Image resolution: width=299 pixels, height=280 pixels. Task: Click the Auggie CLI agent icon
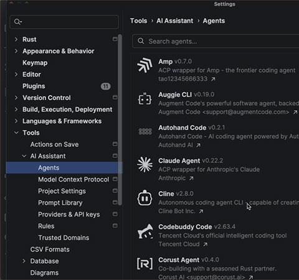coord(145,99)
